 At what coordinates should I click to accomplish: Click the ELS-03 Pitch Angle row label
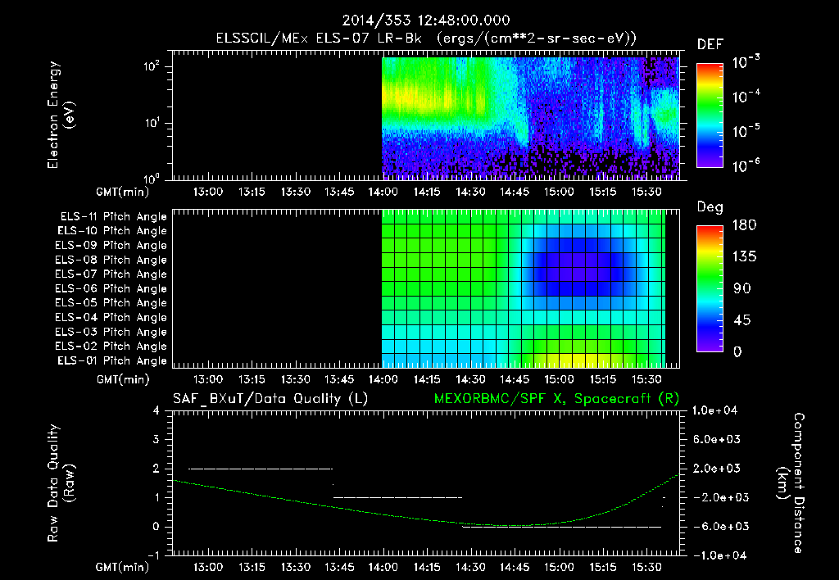111,333
